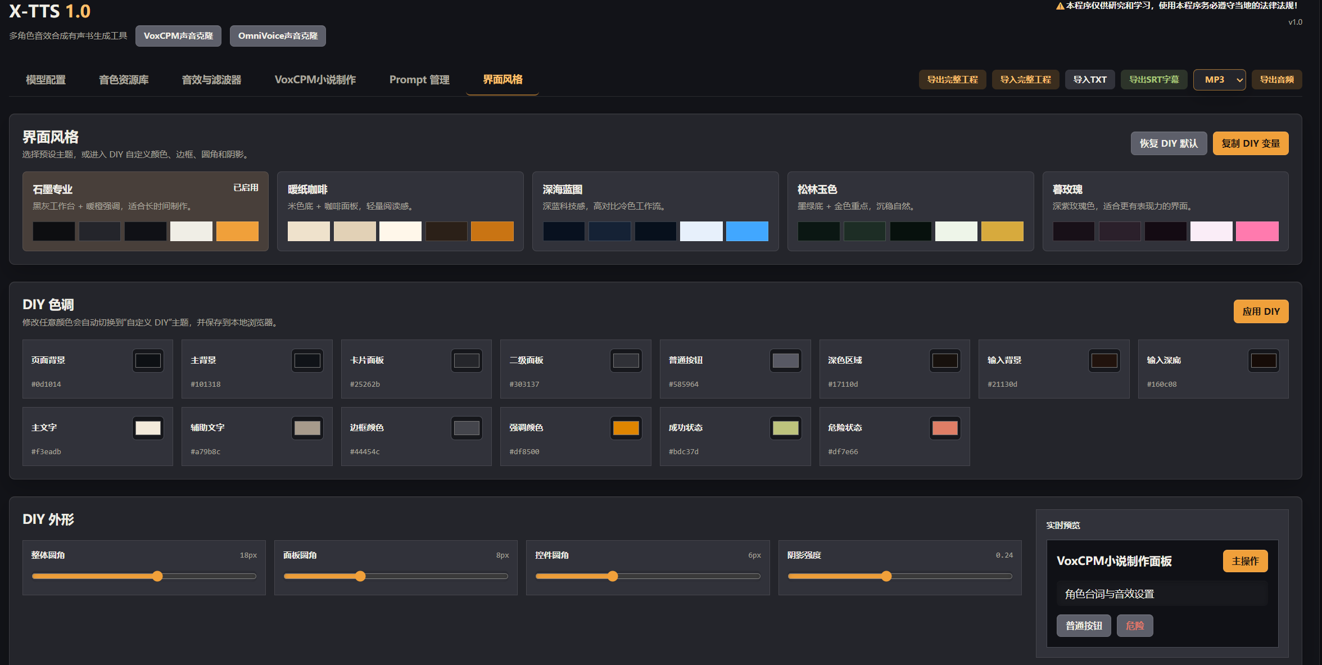Click the 强调颜色 orange color swatch

pos(626,428)
